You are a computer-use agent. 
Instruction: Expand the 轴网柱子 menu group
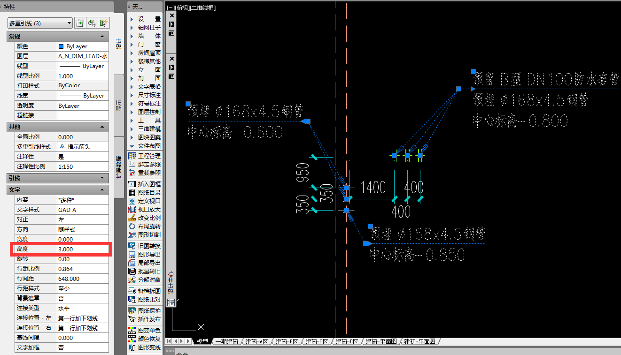coord(145,28)
